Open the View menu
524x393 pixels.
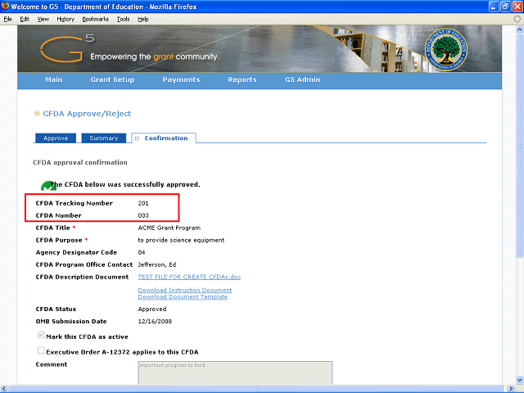coord(43,19)
